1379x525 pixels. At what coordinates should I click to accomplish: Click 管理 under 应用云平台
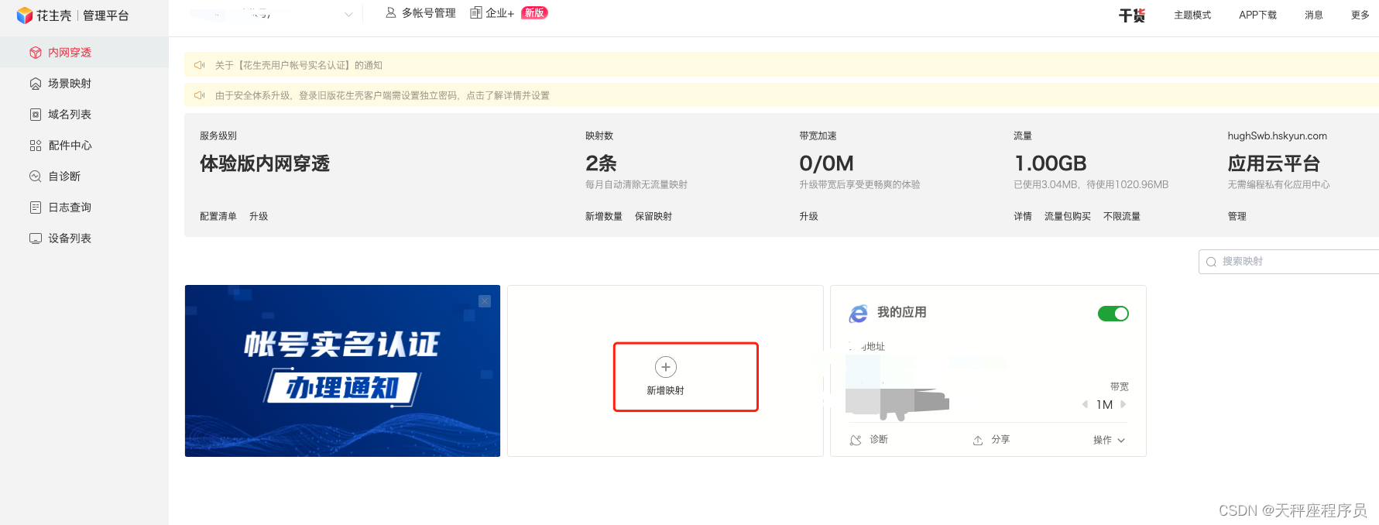(1237, 216)
